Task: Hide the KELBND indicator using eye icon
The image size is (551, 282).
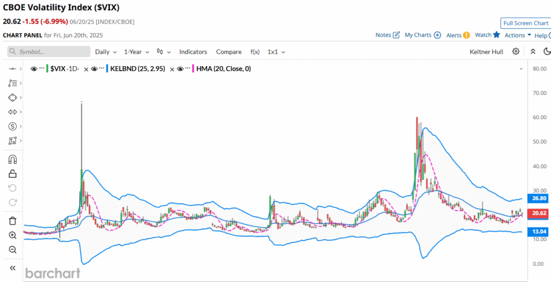Action: click(94, 69)
